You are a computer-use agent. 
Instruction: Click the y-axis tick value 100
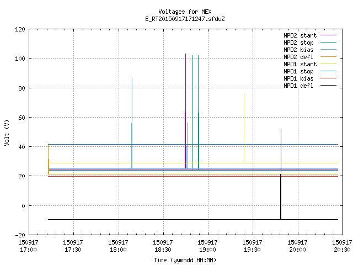[x=20, y=59]
